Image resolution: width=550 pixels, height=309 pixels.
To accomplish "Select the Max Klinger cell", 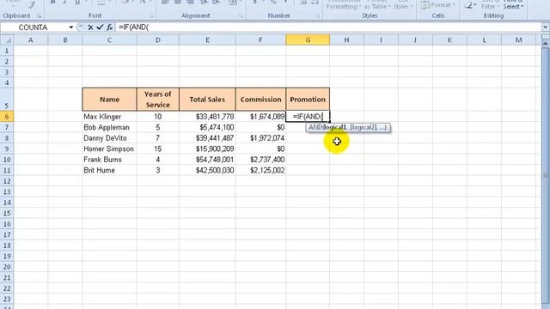I will tap(109, 117).
